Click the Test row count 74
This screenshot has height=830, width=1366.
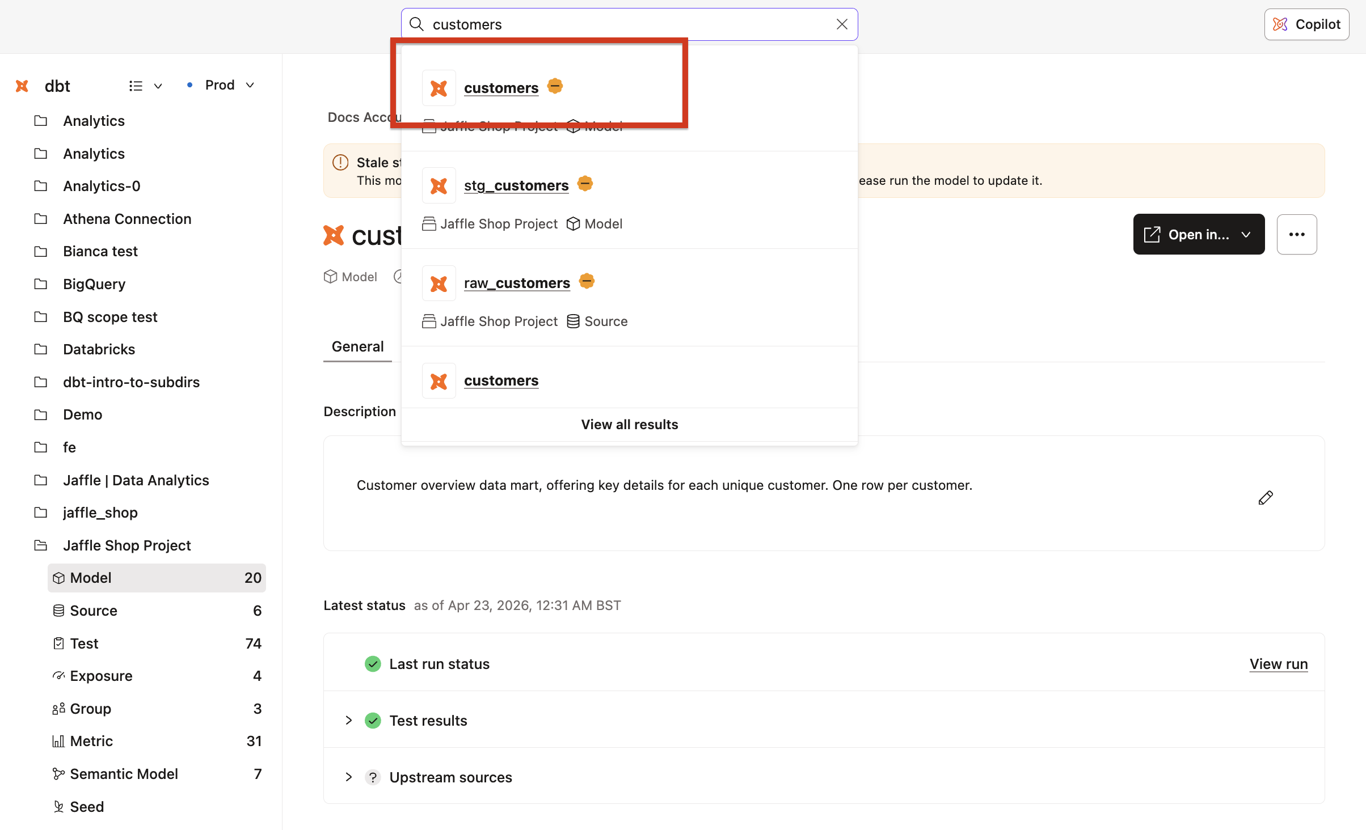click(253, 643)
